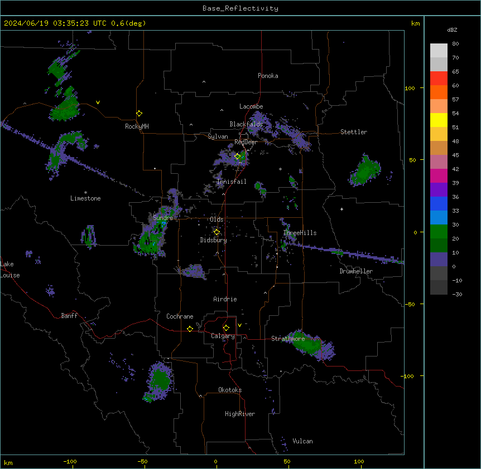Select the orange 57-60 dBZ legend swatch
Screen dimensions: 481x469
tap(439, 92)
